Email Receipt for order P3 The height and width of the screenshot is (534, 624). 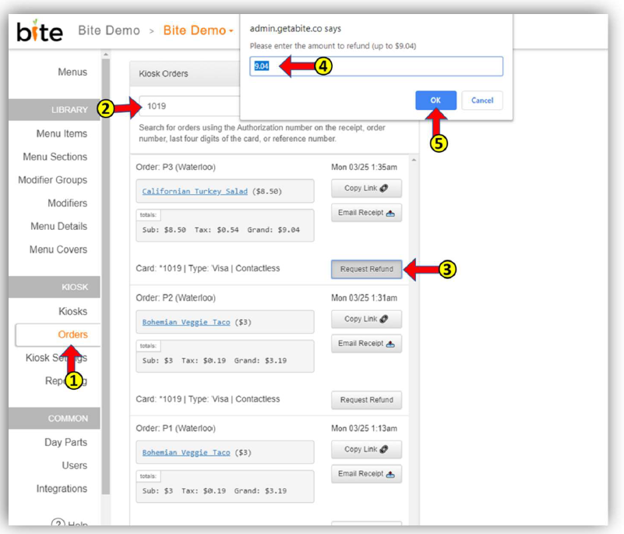(366, 213)
